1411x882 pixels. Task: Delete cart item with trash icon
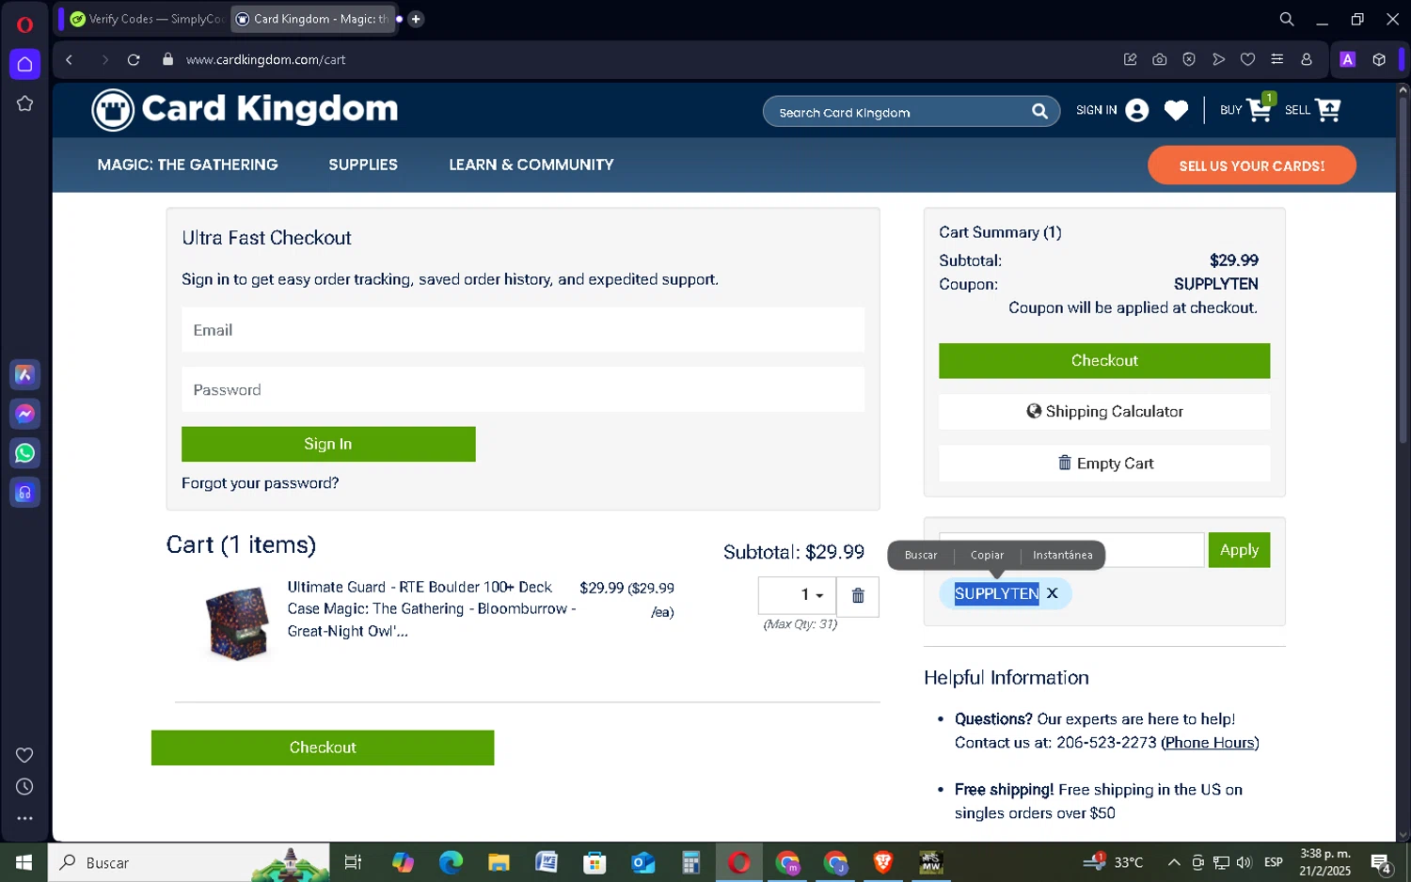click(x=858, y=596)
